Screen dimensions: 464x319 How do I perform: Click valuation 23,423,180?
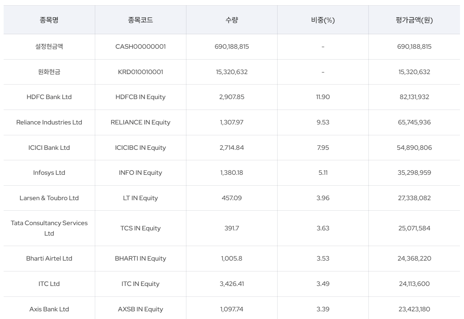[414, 309]
